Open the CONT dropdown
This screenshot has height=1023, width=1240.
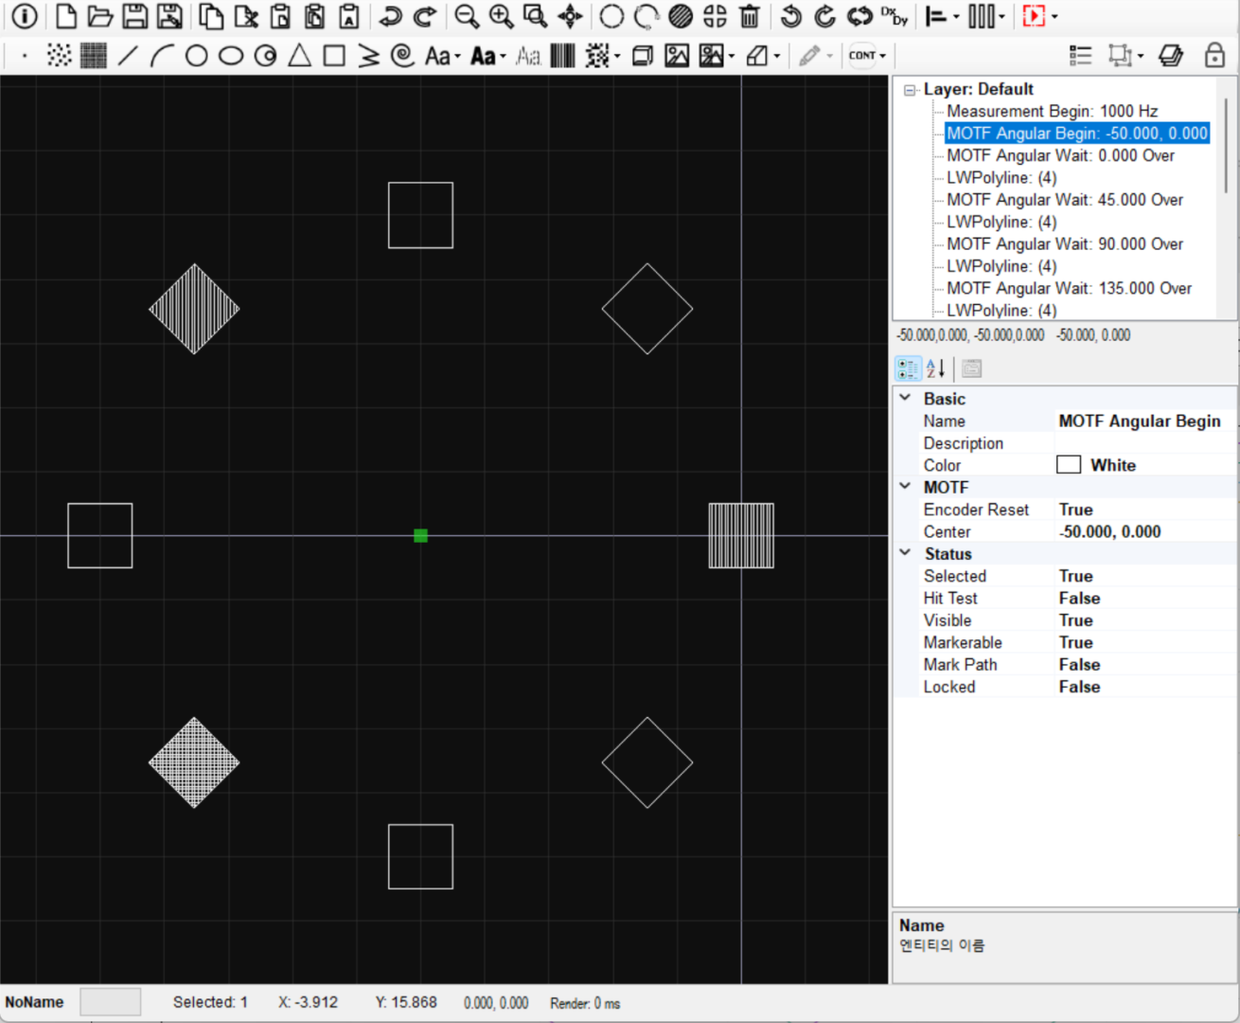coord(867,56)
